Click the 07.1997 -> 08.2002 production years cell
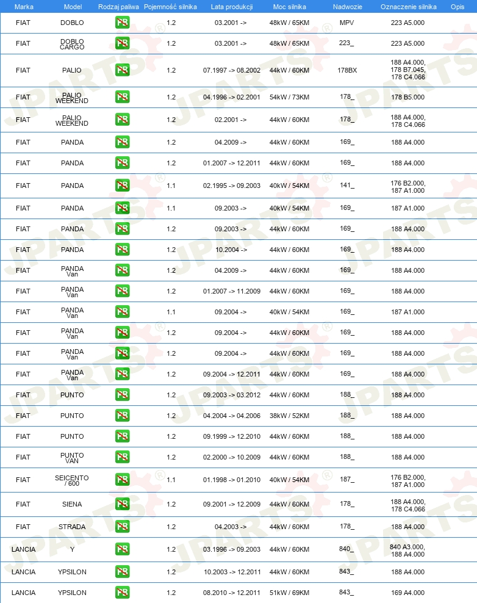477x603 pixels. (x=232, y=70)
